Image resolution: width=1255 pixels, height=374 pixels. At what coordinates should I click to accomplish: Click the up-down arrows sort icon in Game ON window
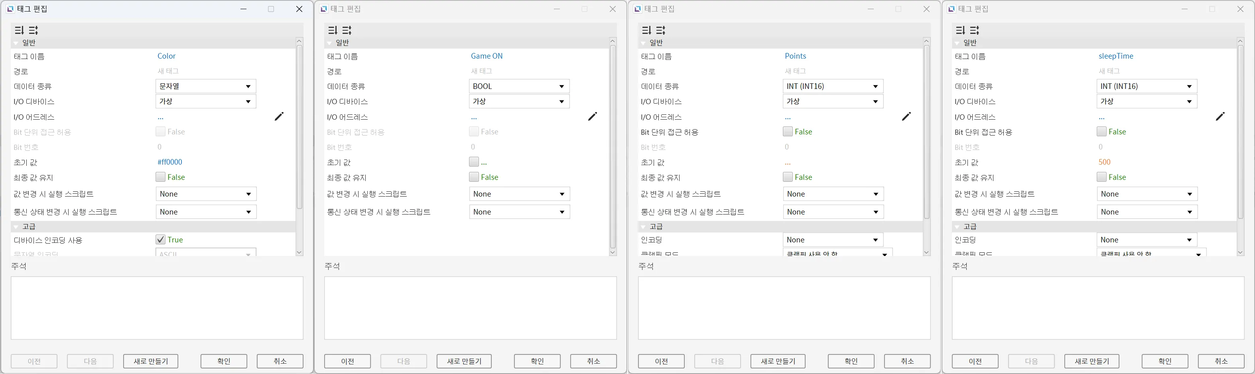(347, 30)
